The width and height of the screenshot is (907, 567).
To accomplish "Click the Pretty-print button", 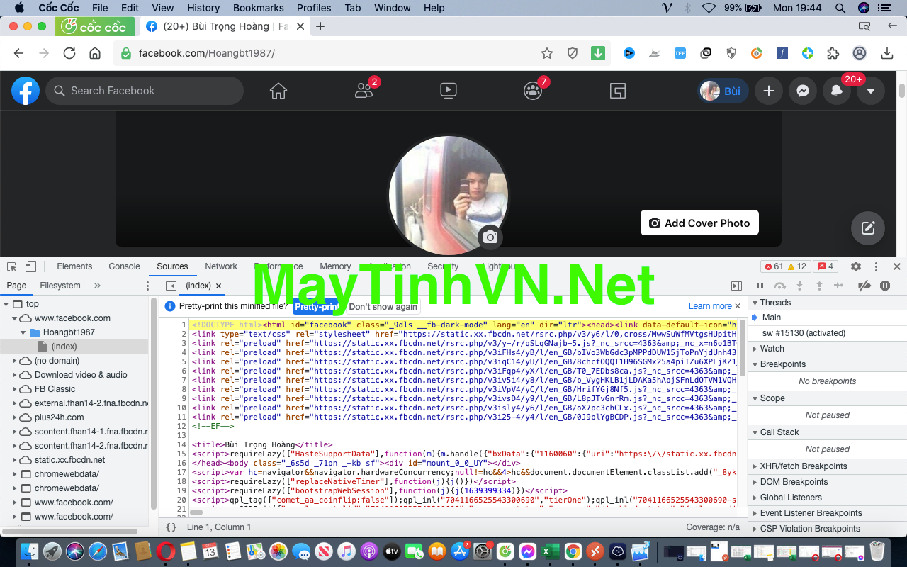I will [x=316, y=306].
